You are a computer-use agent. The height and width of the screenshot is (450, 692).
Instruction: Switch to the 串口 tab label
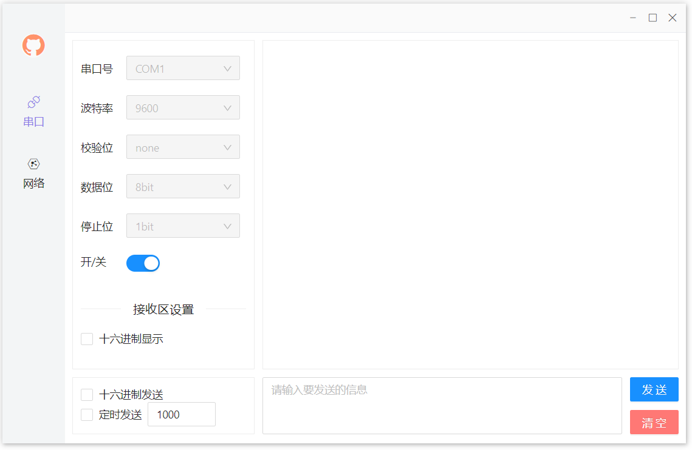pos(34,122)
